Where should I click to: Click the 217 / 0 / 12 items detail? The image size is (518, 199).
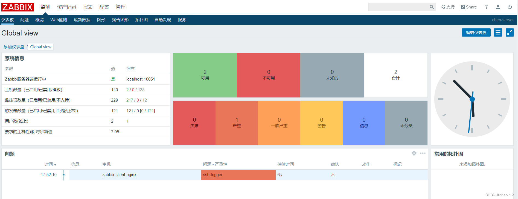[x=136, y=100]
